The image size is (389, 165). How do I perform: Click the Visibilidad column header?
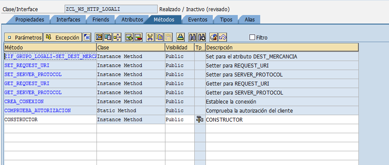(180, 47)
